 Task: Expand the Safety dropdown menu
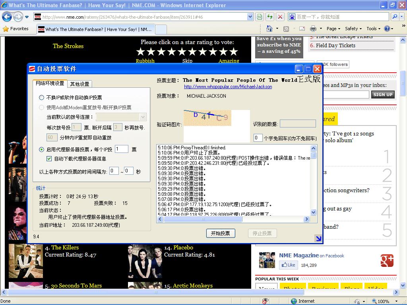(x=353, y=29)
